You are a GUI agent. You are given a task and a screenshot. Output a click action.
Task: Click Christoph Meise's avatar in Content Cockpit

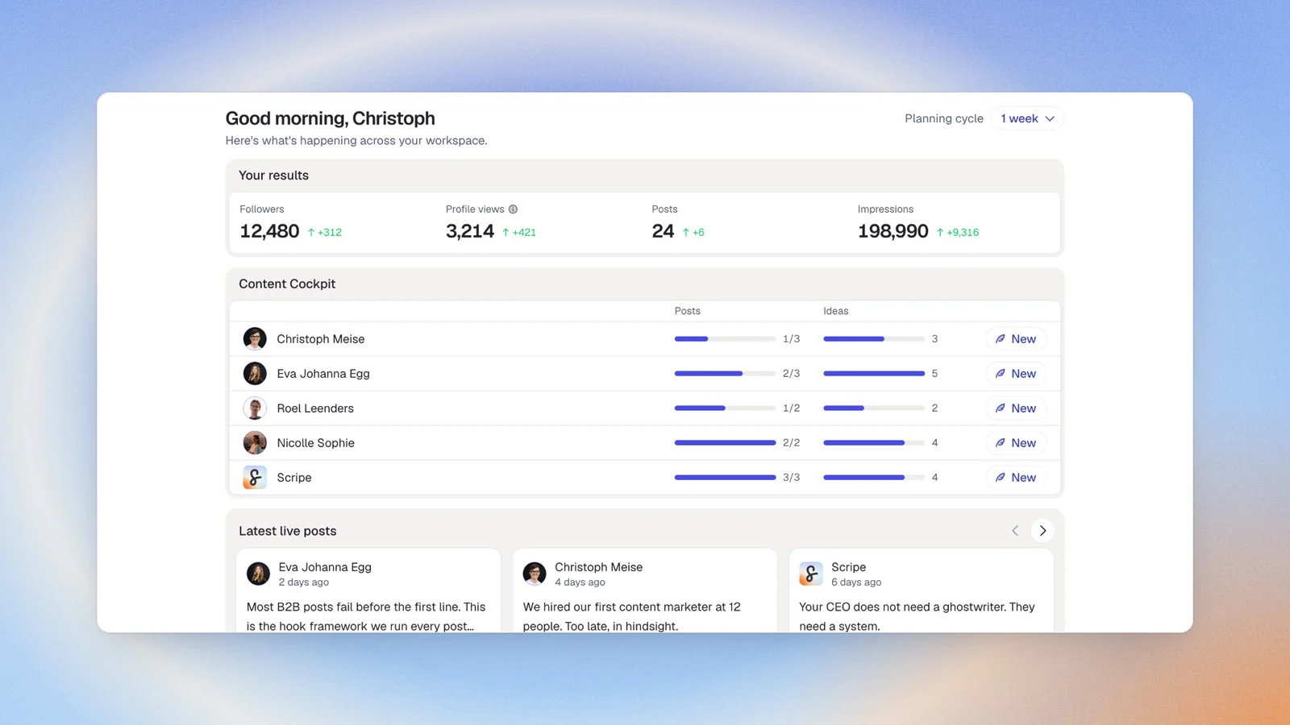(x=255, y=339)
